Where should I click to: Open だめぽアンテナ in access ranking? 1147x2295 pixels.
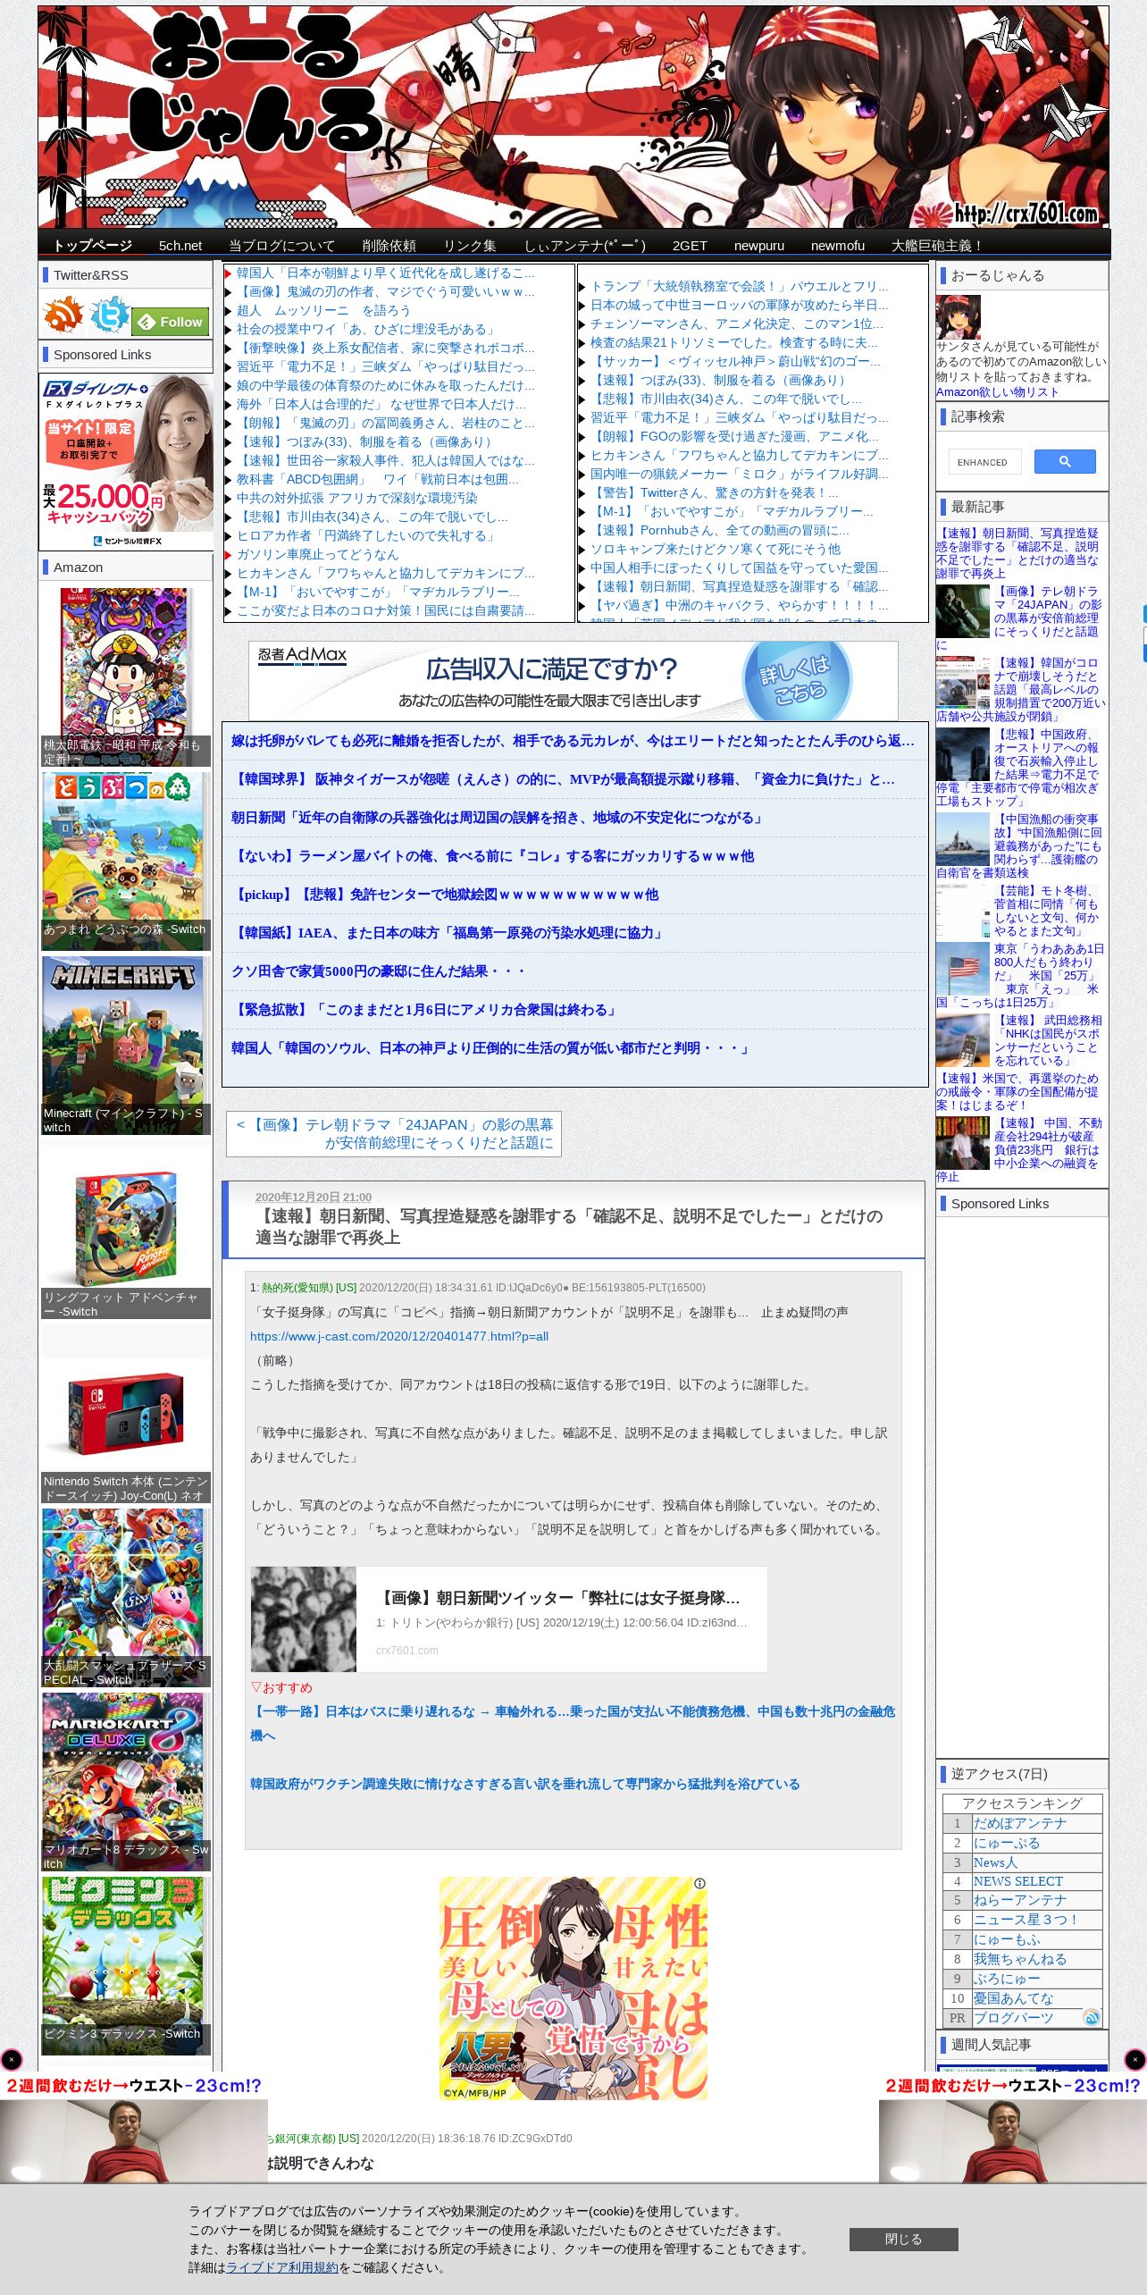(1019, 1823)
